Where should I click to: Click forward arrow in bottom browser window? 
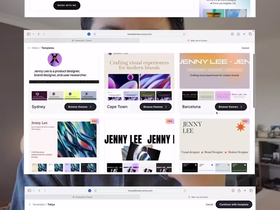coord(45,190)
